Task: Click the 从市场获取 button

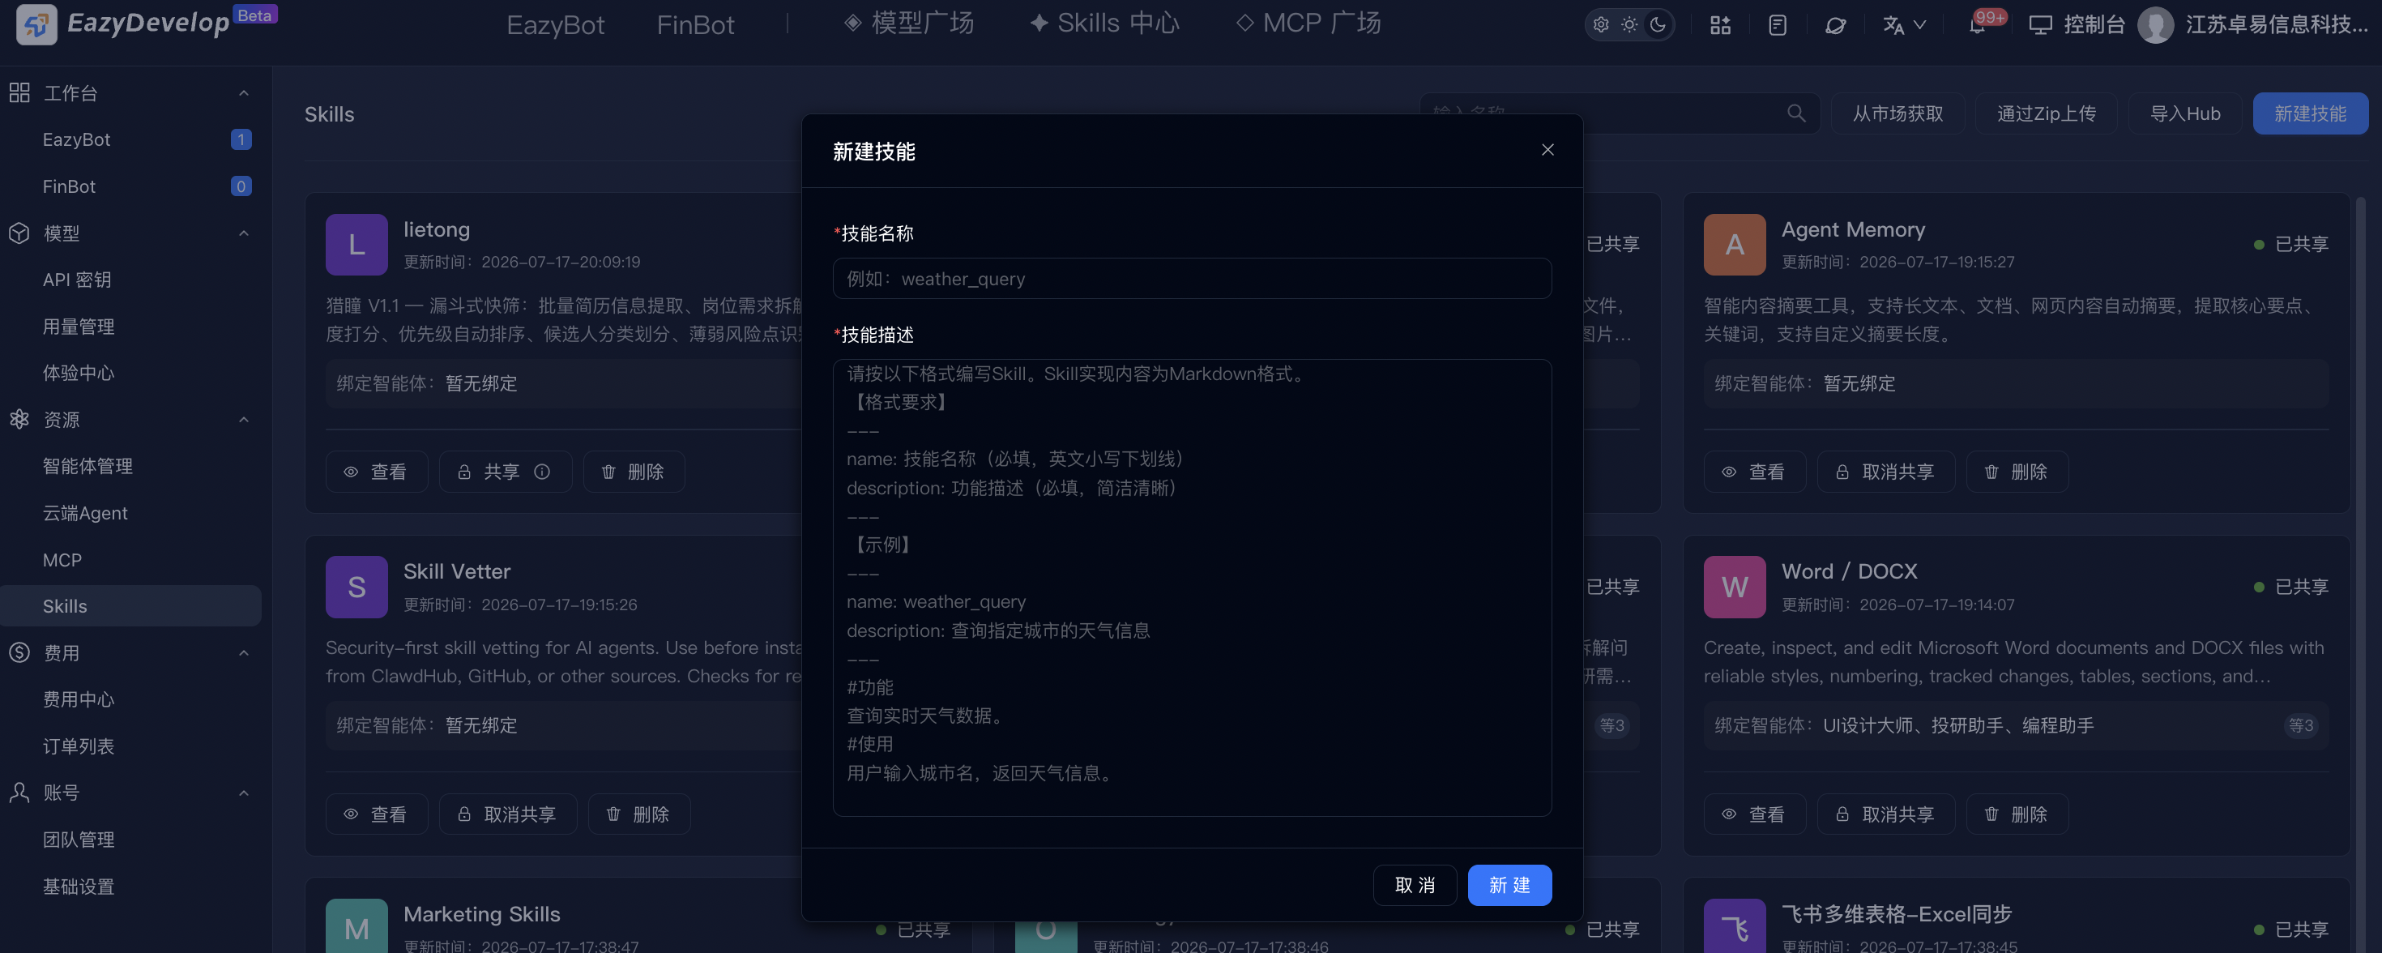Action: pyautogui.click(x=1897, y=113)
